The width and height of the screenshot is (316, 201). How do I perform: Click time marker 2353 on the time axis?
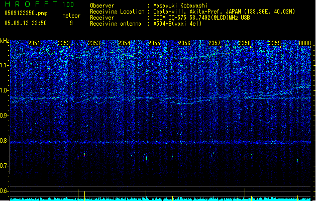coord(94,43)
